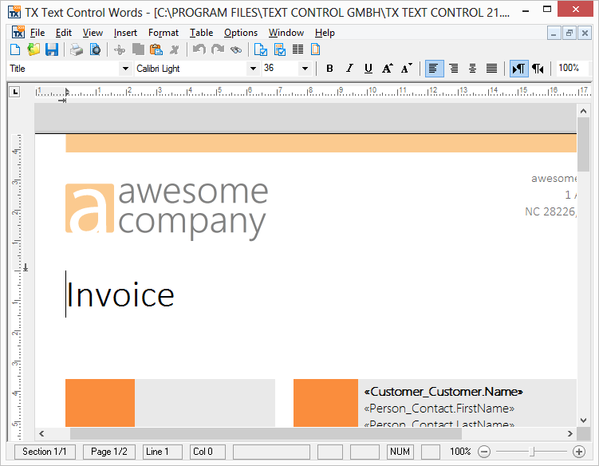Open the Format menu

(x=164, y=33)
